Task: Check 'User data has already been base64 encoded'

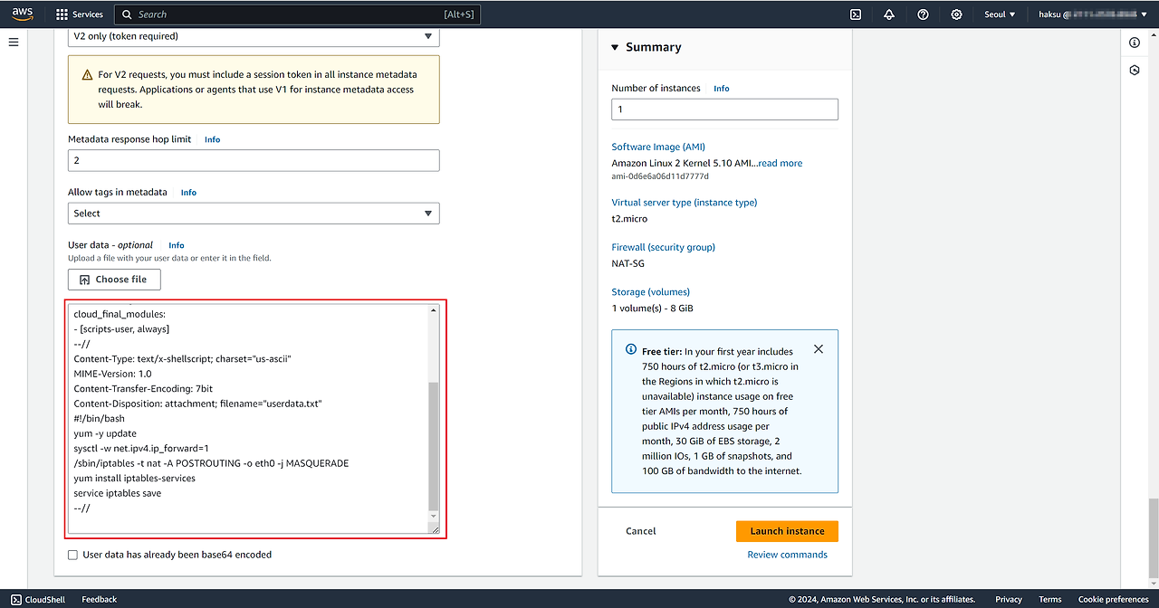Action: [x=73, y=555]
